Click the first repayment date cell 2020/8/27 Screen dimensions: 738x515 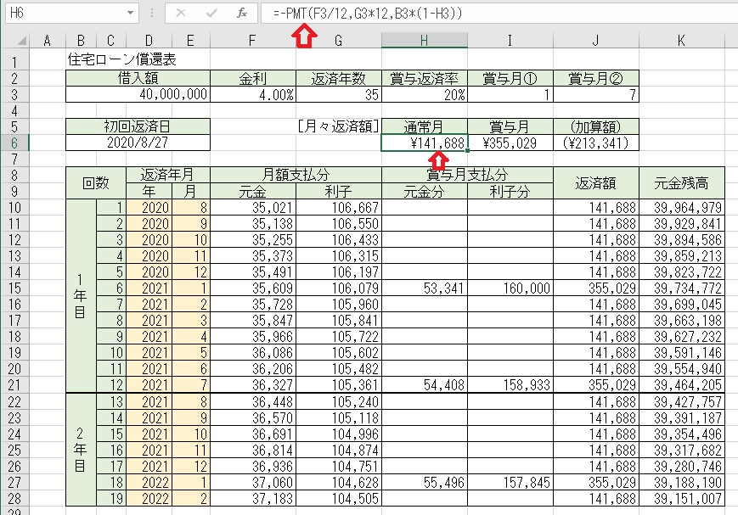pyautogui.click(x=138, y=143)
